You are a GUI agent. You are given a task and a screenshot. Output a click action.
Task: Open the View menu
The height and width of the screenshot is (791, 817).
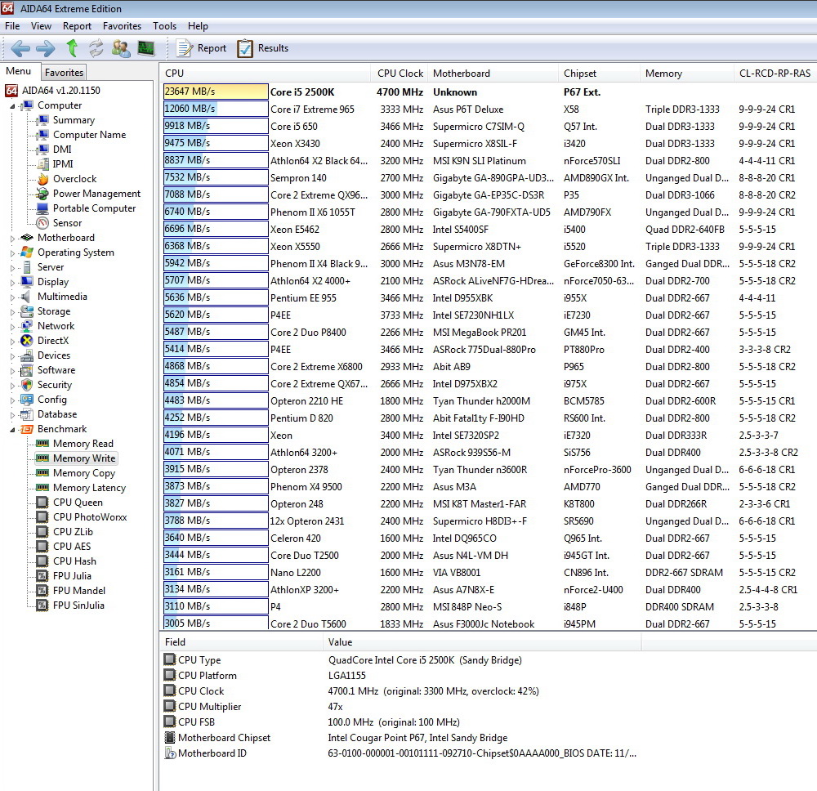(41, 26)
